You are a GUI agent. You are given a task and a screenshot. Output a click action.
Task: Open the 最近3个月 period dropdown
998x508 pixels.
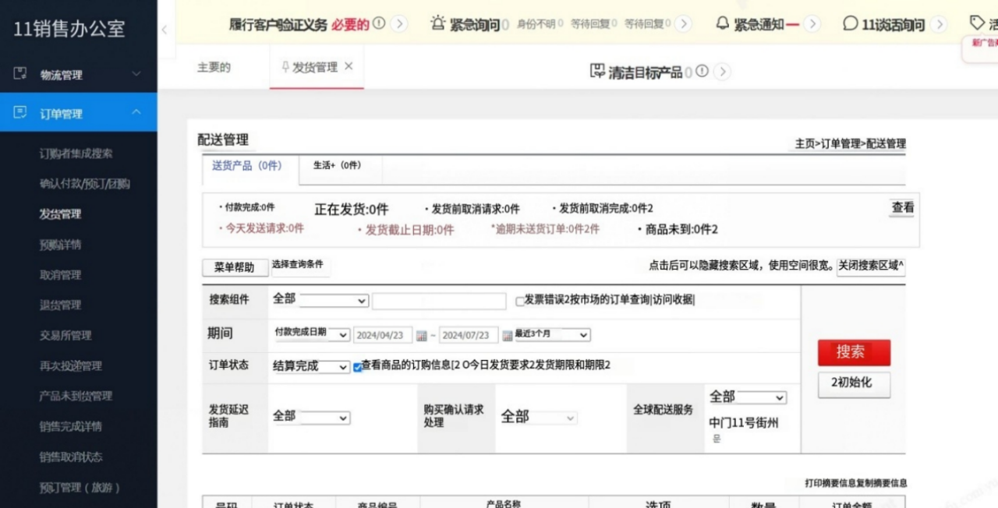point(552,335)
